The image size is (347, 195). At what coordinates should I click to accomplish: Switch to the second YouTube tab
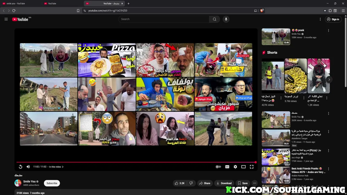point(63,4)
